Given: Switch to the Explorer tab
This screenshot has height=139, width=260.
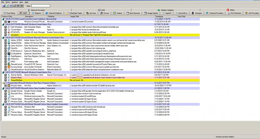Looking at the screenshot, I should tap(36, 13).
